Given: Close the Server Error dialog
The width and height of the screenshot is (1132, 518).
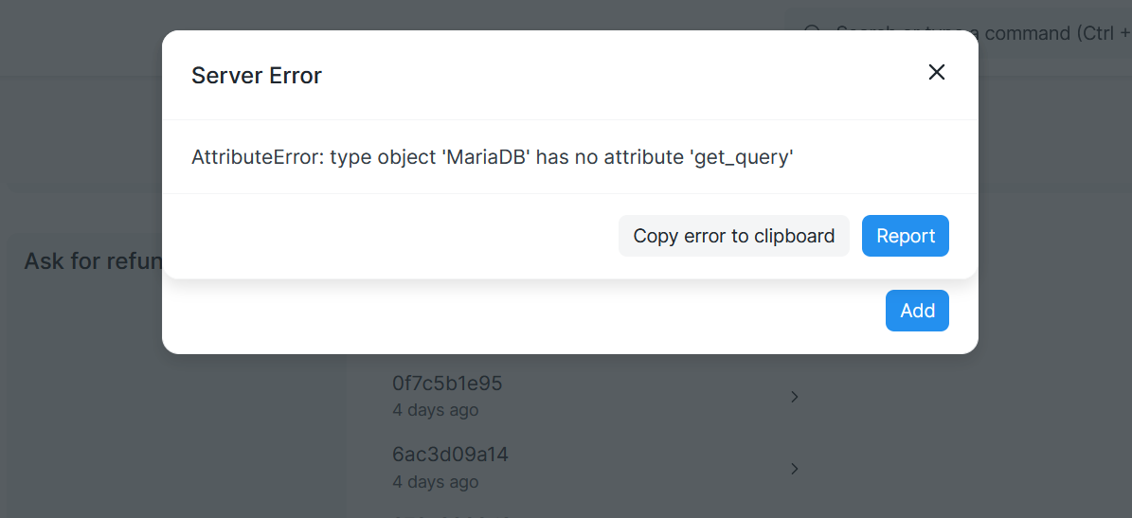Looking at the screenshot, I should pyautogui.click(x=936, y=72).
